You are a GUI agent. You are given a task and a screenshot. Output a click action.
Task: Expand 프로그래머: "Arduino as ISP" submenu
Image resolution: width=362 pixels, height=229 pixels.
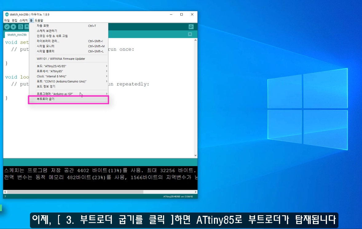(69, 94)
